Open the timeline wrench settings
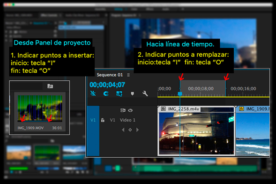276x184 pixels. click(145, 93)
